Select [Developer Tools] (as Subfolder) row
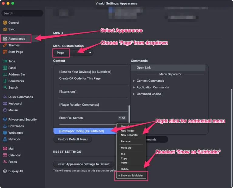This screenshot has width=233, height=188. 85,131
